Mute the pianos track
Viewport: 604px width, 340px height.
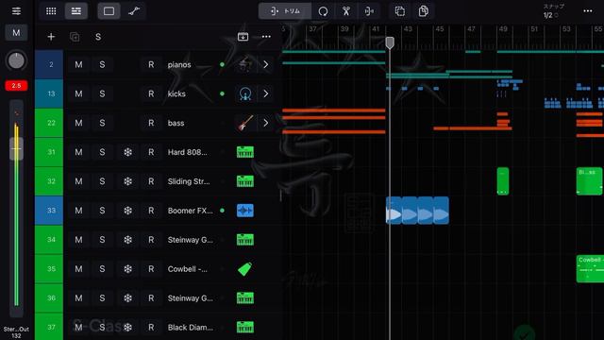[x=78, y=64]
